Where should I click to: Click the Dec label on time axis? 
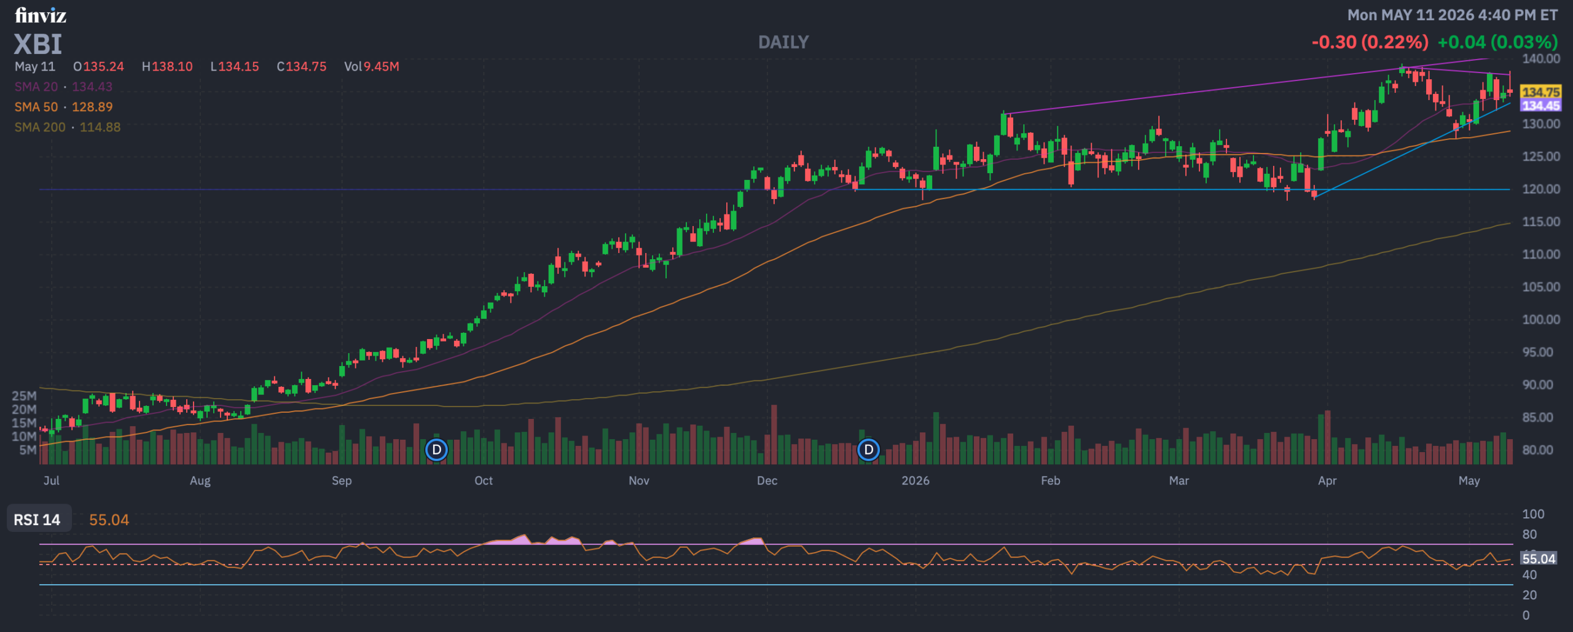(x=767, y=481)
